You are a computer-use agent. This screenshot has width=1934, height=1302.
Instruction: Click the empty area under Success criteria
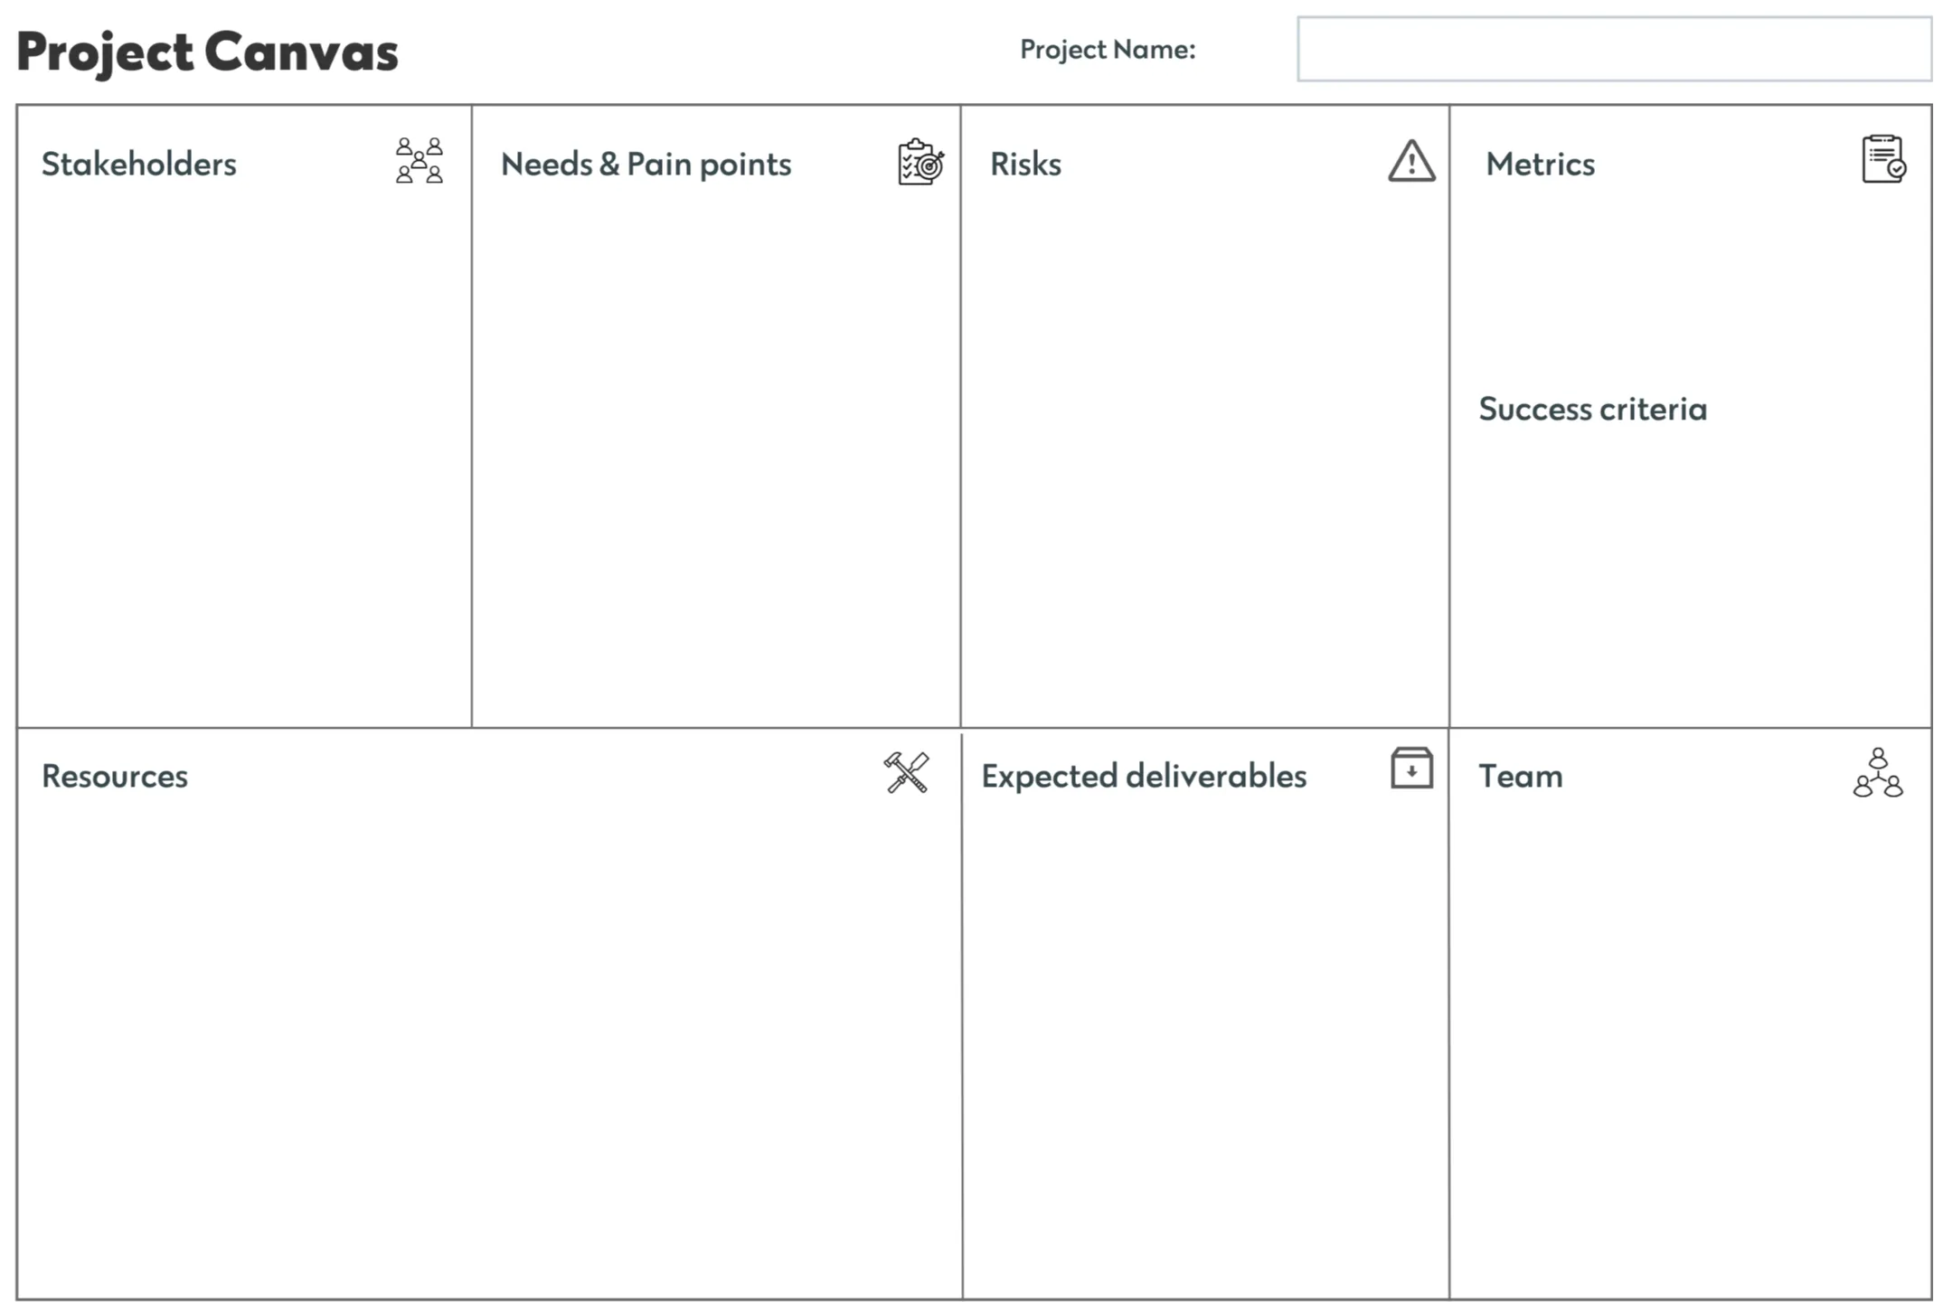pyautogui.click(x=1690, y=579)
